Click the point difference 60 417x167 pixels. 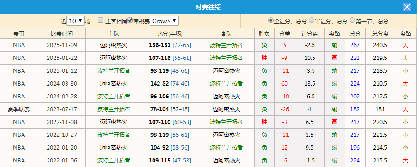pyautogui.click(x=285, y=84)
